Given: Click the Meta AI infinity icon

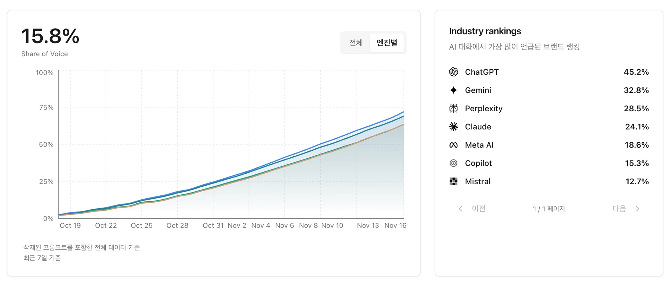Looking at the screenshot, I should click(454, 145).
